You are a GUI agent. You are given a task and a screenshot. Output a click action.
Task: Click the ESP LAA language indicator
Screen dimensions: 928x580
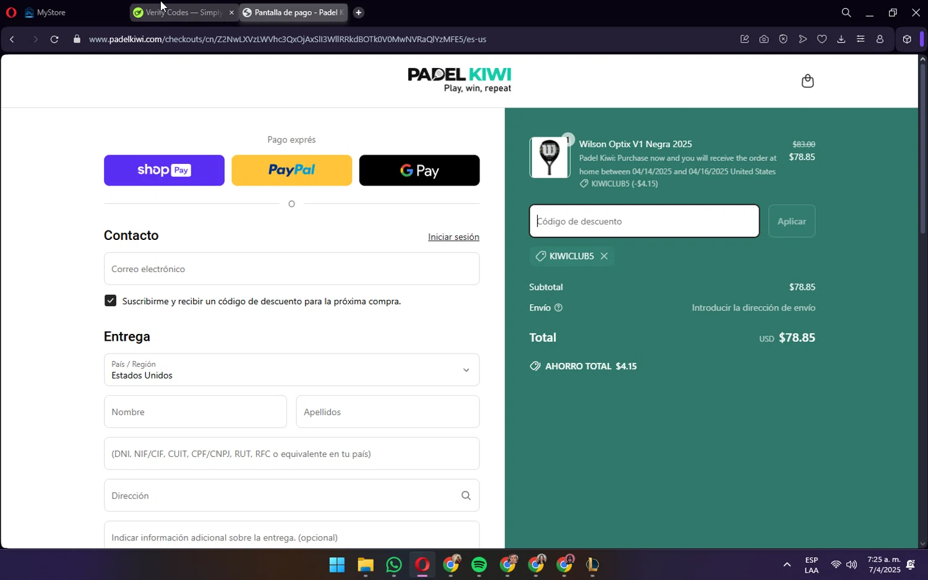click(812, 565)
